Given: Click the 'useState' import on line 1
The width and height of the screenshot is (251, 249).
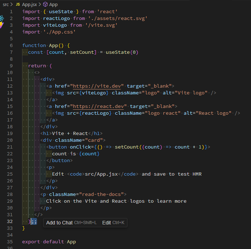Looking at the screenshot, I should pos(61,12).
